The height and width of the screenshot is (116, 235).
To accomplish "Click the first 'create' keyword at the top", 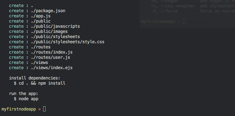I will [x=16, y=6].
